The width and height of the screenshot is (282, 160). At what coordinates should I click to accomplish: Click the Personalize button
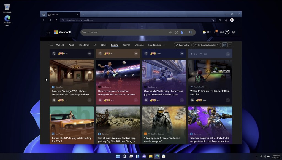coord(183,45)
